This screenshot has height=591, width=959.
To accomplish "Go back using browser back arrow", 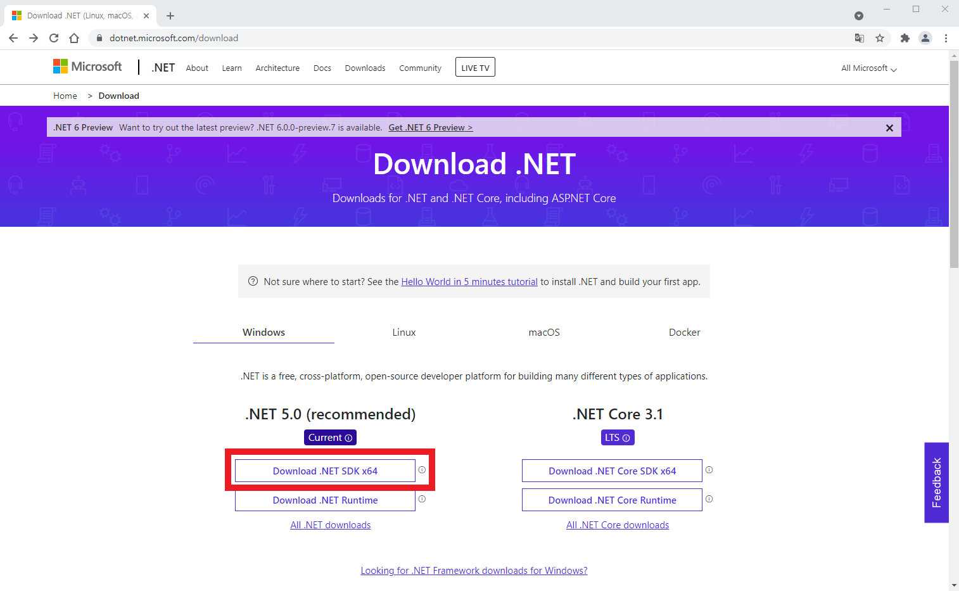I will pos(13,38).
